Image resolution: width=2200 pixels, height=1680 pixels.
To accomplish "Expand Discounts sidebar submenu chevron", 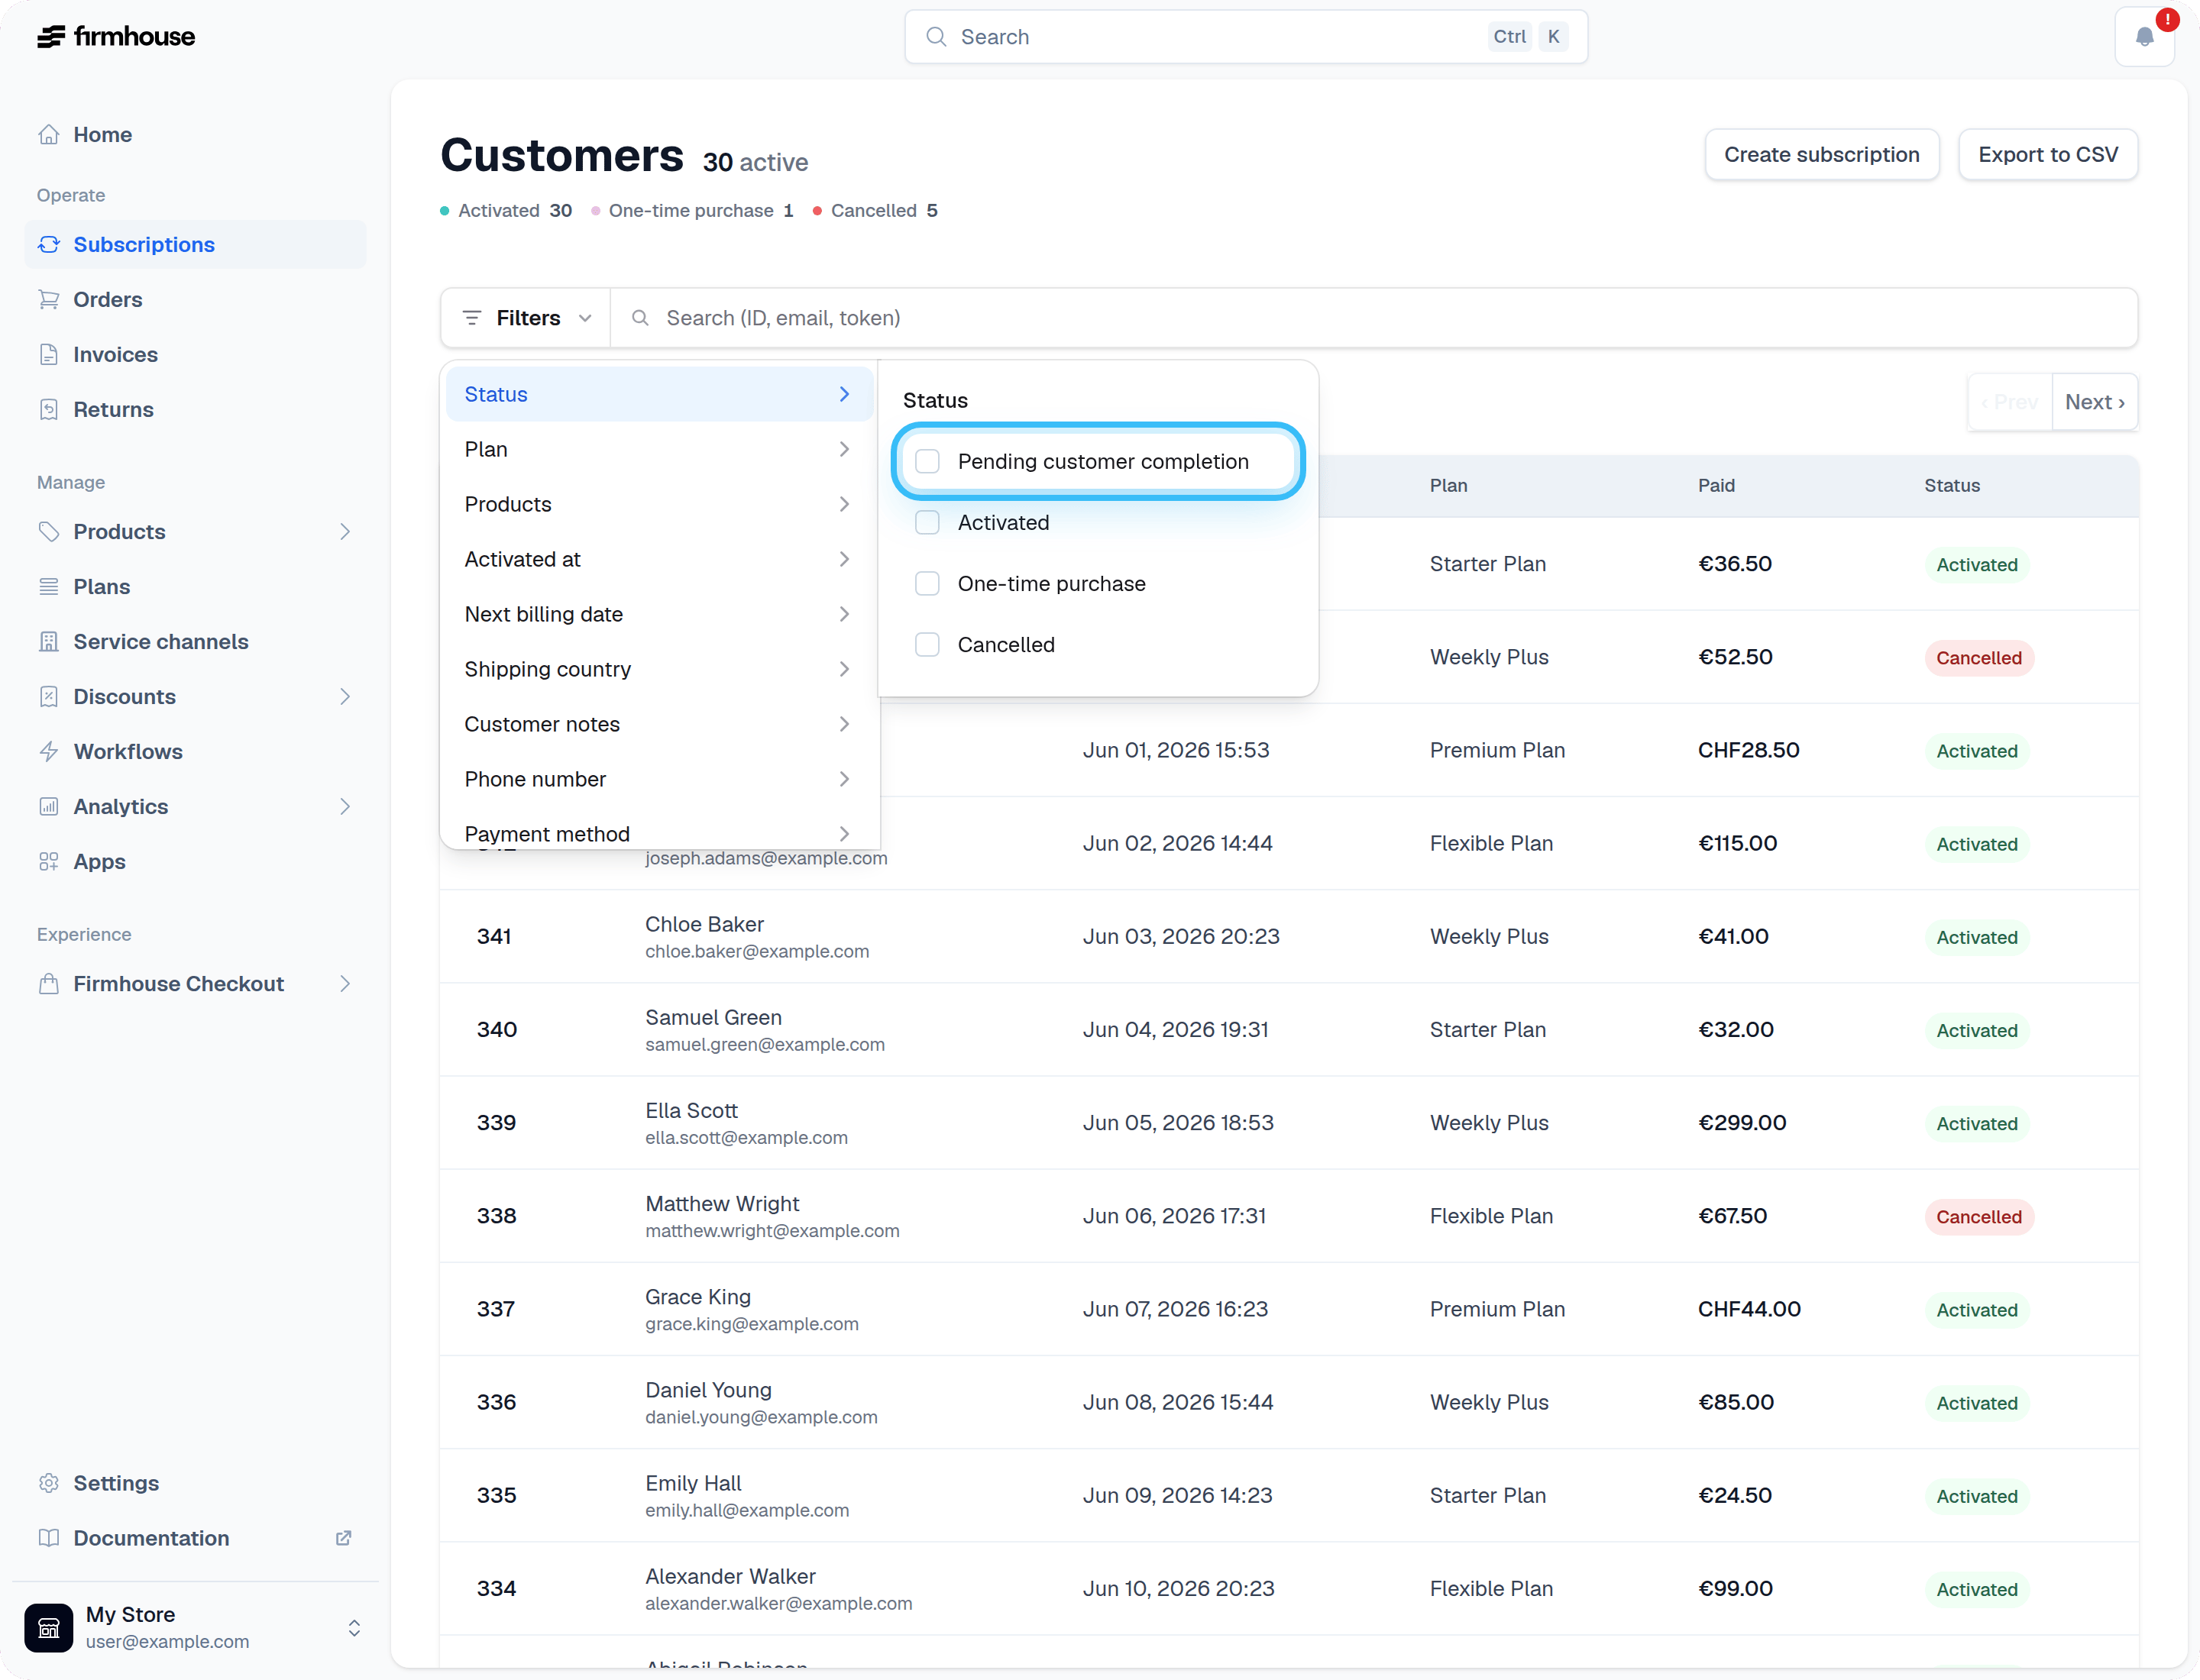I will point(345,696).
